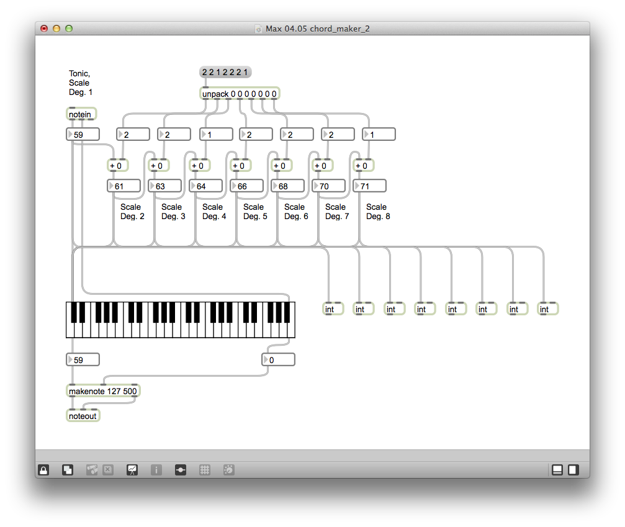
Task: Click the leftmost white key on keyboard
Action: (x=70, y=330)
